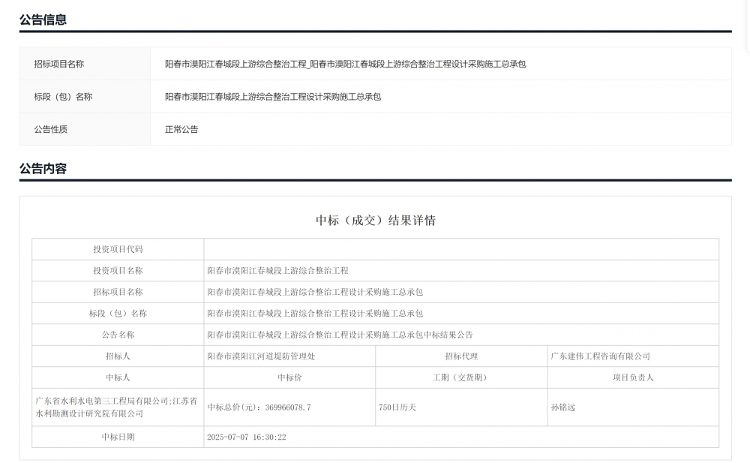The height and width of the screenshot is (463, 750).
Task: Click the 公告性质 label
Action: [51, 129]
